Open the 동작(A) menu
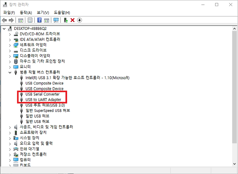Image resolution: width=238 pixels, height=174 pixels. click(26, 13)
